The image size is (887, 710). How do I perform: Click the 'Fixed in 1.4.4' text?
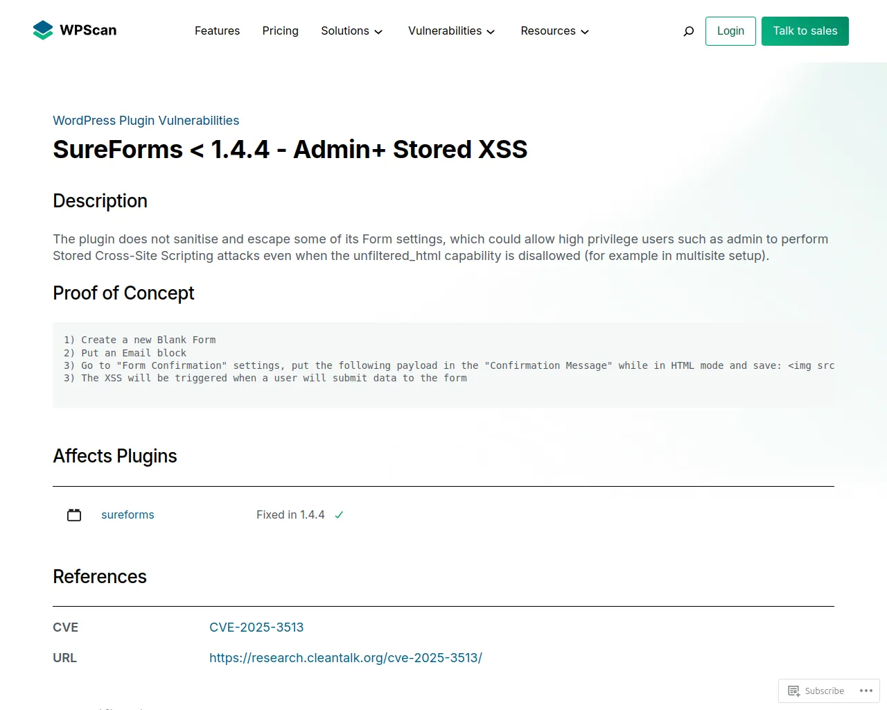click(x=290, y=515)
